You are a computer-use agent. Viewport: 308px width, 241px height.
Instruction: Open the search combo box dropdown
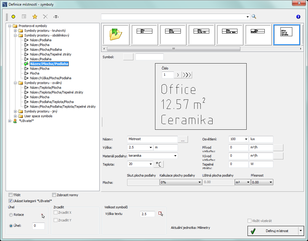pos(248,17)
